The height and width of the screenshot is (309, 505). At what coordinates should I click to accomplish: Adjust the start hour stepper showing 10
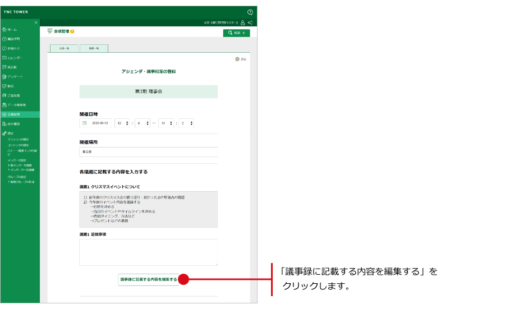(122, 123)
